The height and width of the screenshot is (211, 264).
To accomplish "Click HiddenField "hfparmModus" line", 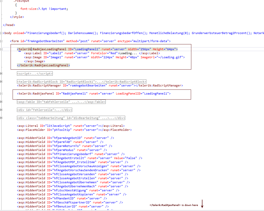I will click(x=62, y=150).
